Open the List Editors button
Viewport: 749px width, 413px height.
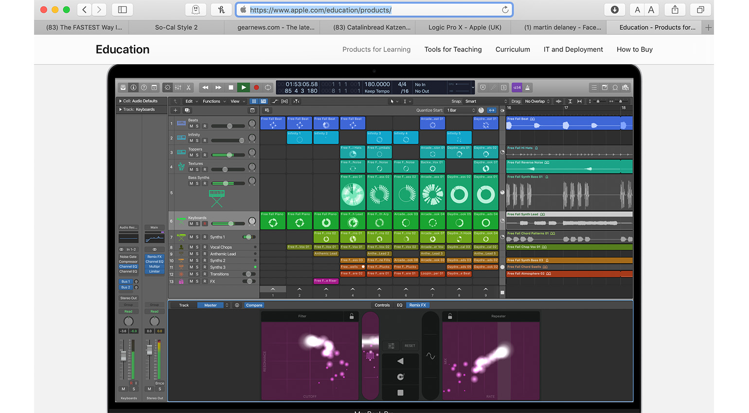tap(594, 87)
